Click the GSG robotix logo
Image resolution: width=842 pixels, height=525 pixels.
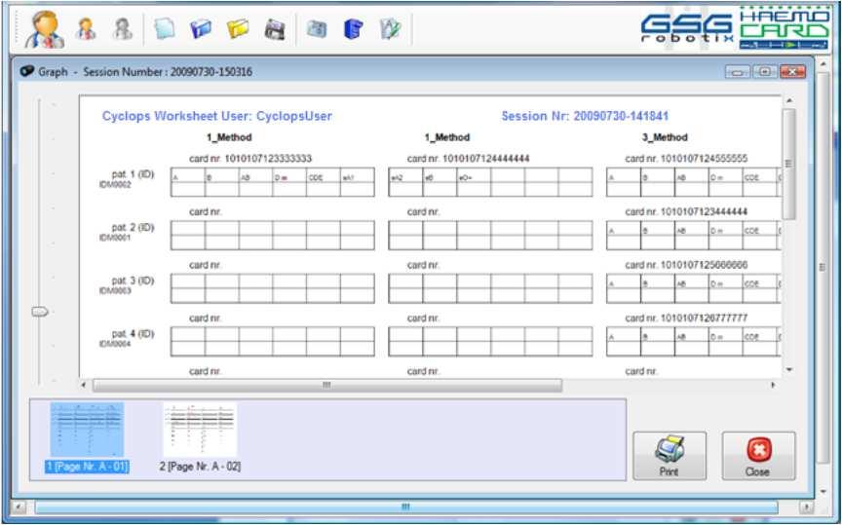tap(687, 29)
